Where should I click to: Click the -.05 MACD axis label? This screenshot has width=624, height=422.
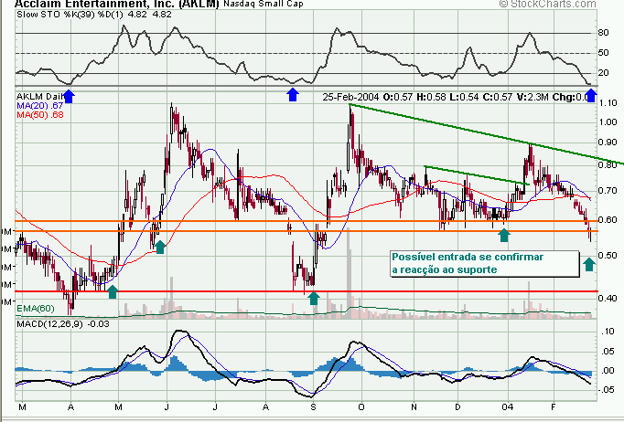[x=607, y=390]
